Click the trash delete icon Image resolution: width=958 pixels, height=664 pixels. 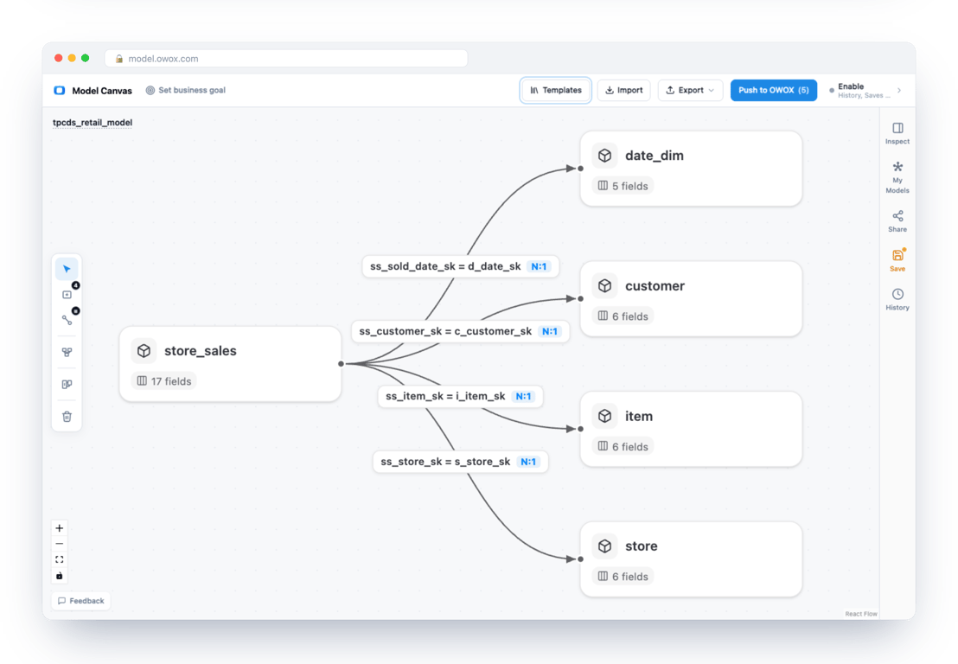[67, 417]
